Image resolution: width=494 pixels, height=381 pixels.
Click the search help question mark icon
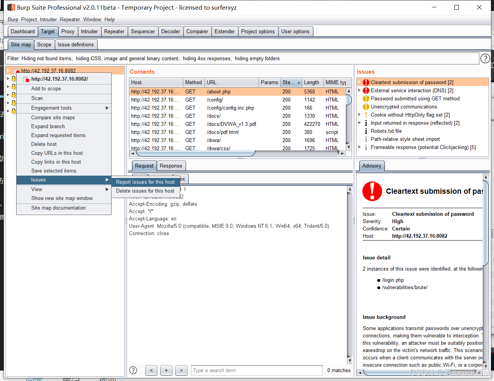(133, 370)
